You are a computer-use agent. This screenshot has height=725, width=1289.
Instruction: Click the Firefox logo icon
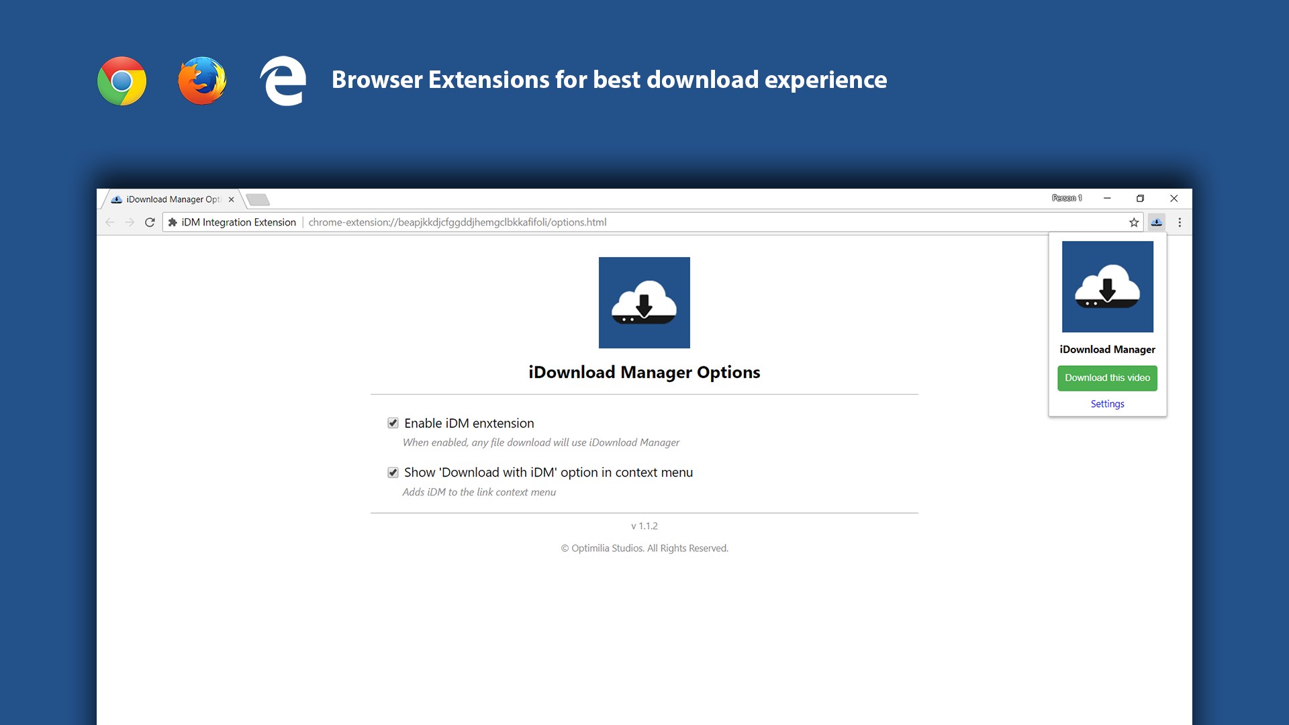[202, 81]
